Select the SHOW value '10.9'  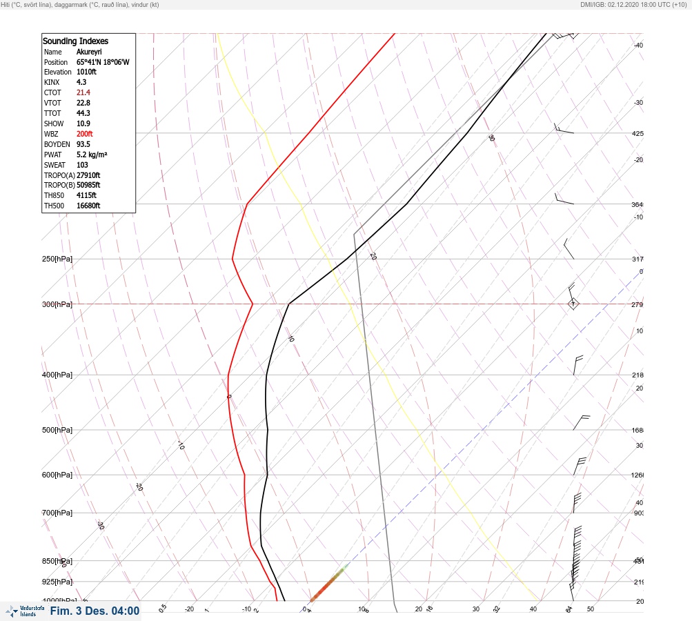coord(83,124)
